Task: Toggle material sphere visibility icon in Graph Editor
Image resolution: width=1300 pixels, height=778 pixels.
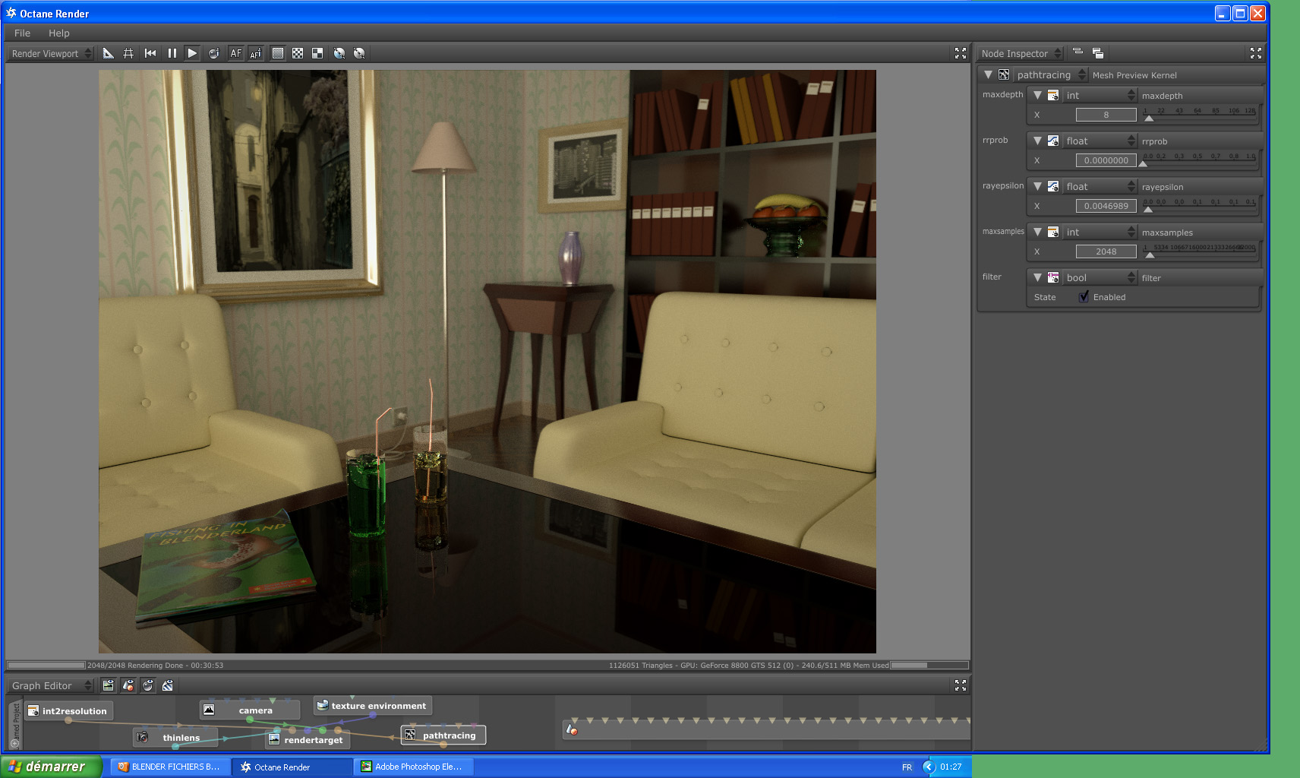Action: pyautogui.click(x=148, y=685)
